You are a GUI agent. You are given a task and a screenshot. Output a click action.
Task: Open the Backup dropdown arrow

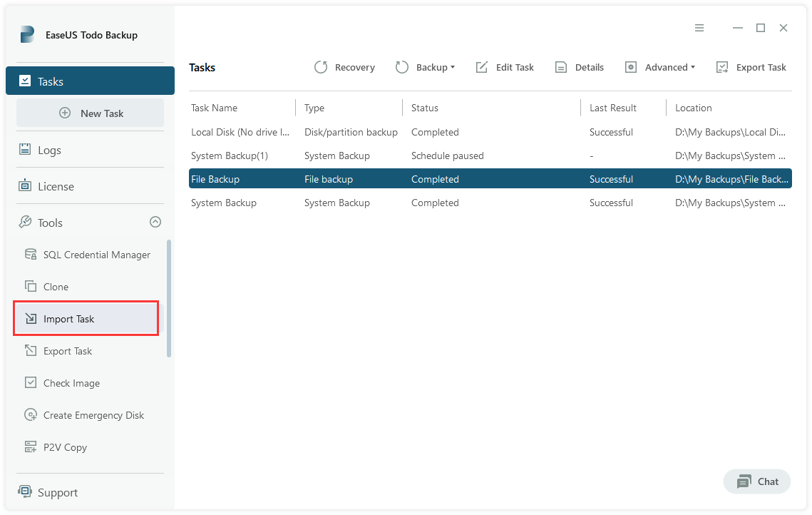pyautogui.click(x=453, y=67)
